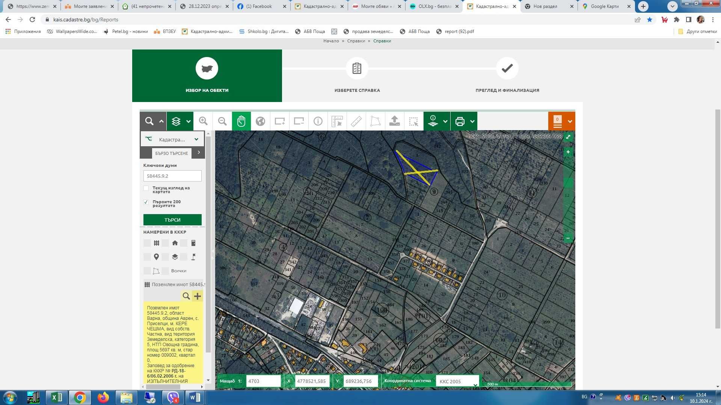Open Excel from the Windows taskbar
The width and height of the screenshot is (721, 405).
[57, 397]
